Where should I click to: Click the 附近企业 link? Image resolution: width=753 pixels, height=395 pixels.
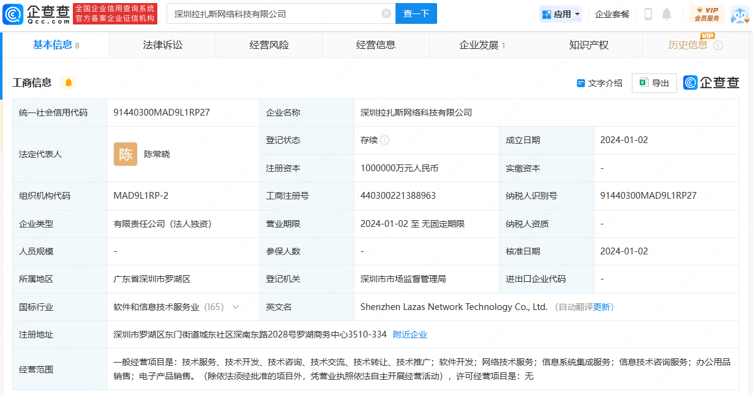410,334
